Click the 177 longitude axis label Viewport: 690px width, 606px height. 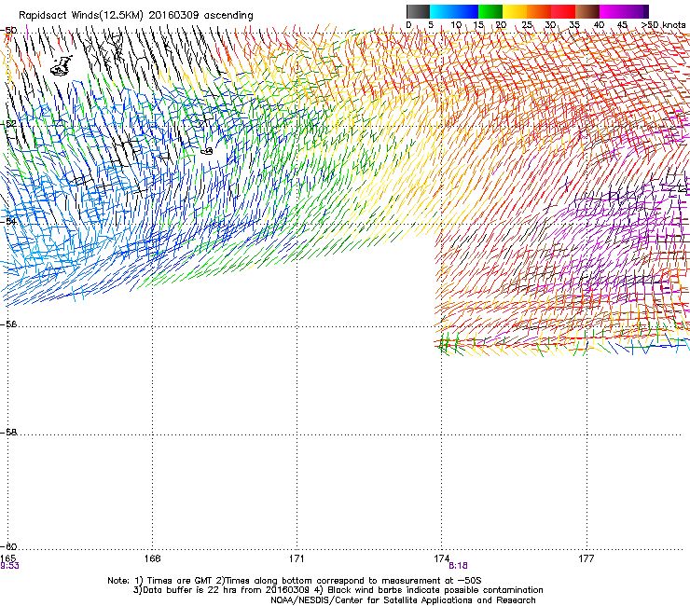pos(586,558)
